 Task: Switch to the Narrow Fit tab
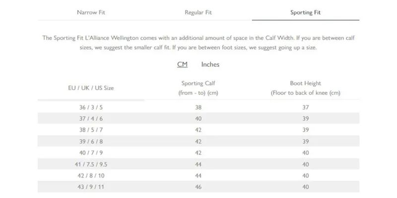91,12
